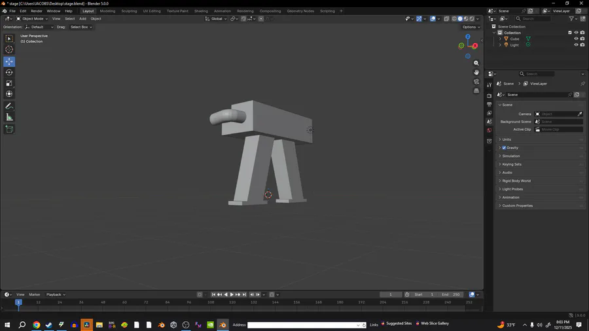
Task: Open the Render properties tab
Action: (489, 96)
